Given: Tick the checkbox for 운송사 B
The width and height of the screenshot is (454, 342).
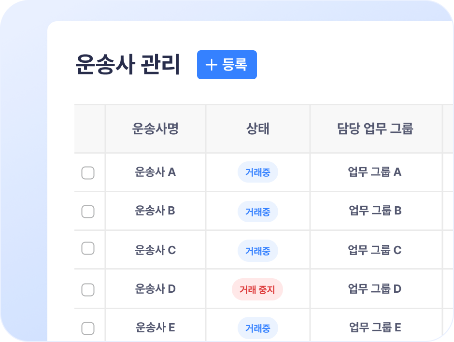Looking at the screenshot, I should click(88, 211).
